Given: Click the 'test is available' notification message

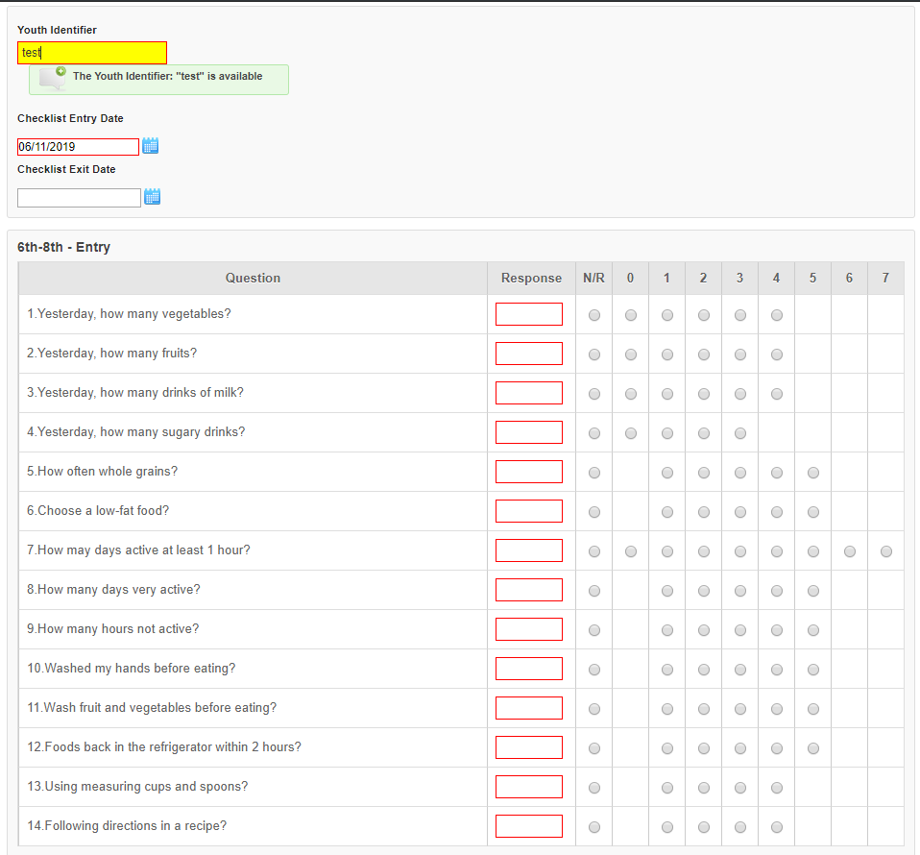Looking at the screenshot, I should [x=158, y=79].
